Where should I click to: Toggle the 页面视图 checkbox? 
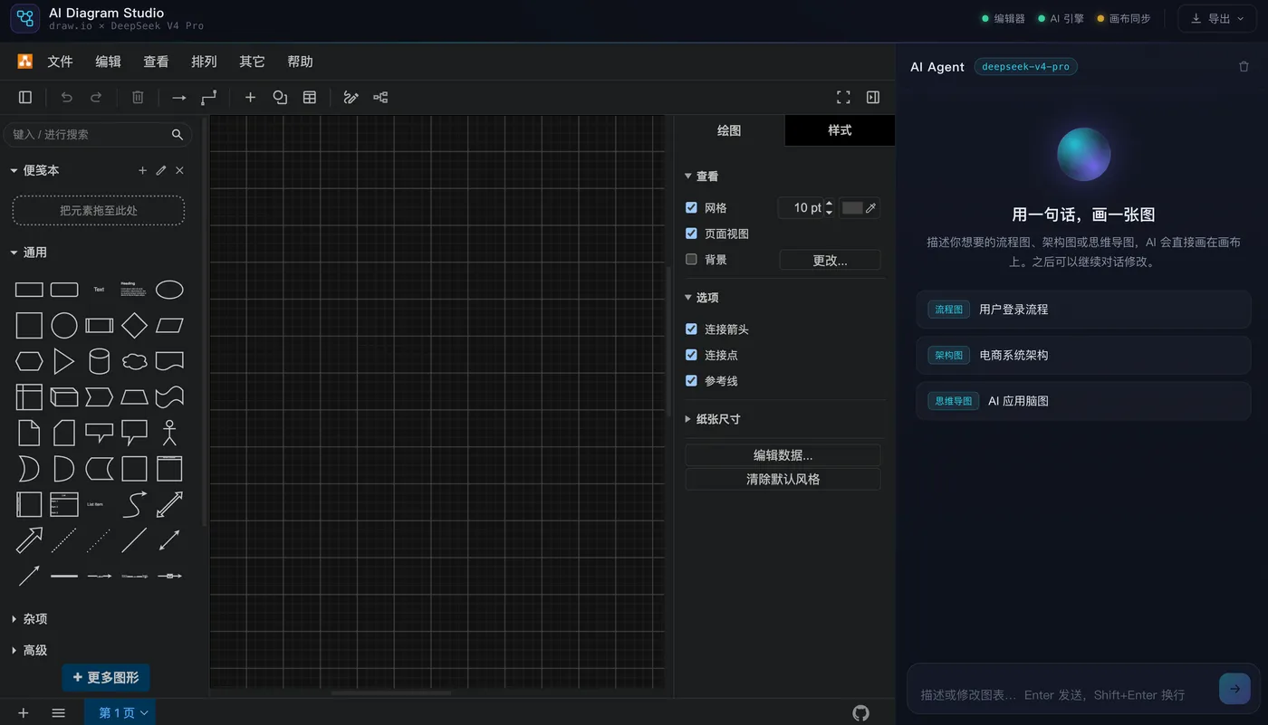[691, 234]
